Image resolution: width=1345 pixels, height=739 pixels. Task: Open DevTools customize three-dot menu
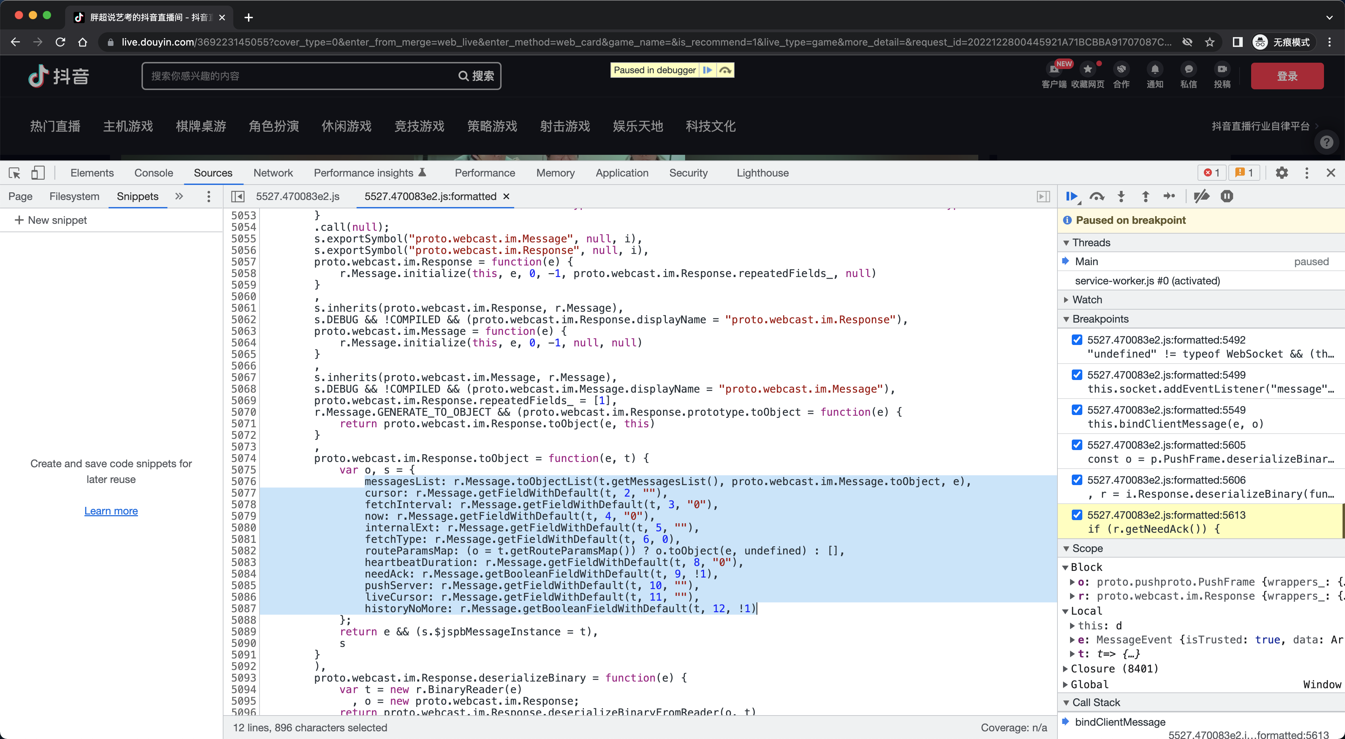pos(1307,173)
